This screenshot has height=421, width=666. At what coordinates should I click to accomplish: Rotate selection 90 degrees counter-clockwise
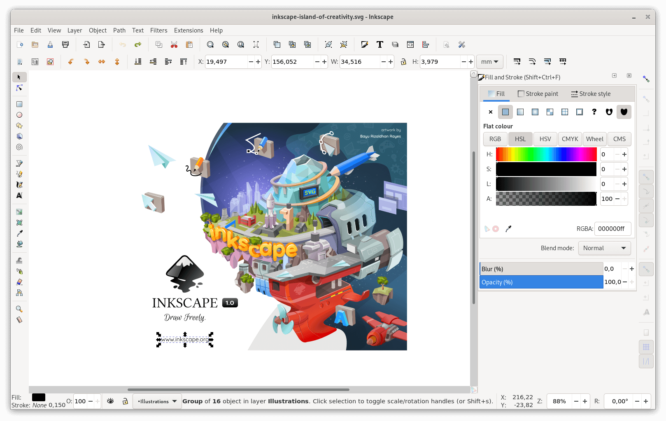pos(71,62)
